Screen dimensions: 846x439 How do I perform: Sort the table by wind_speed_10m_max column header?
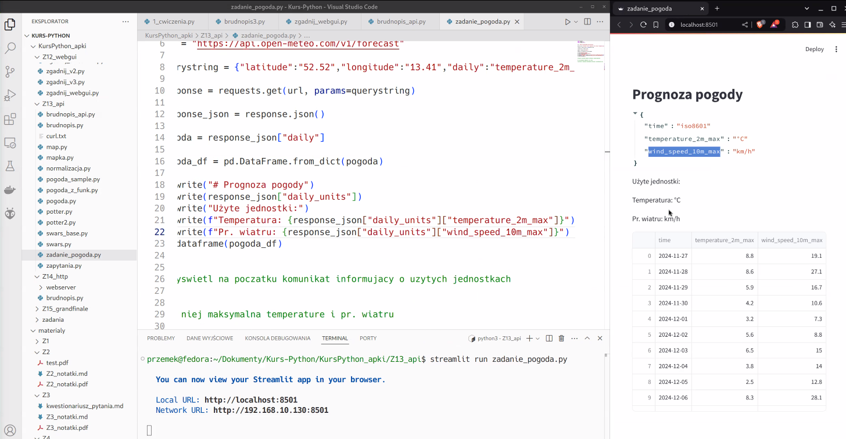791,240
